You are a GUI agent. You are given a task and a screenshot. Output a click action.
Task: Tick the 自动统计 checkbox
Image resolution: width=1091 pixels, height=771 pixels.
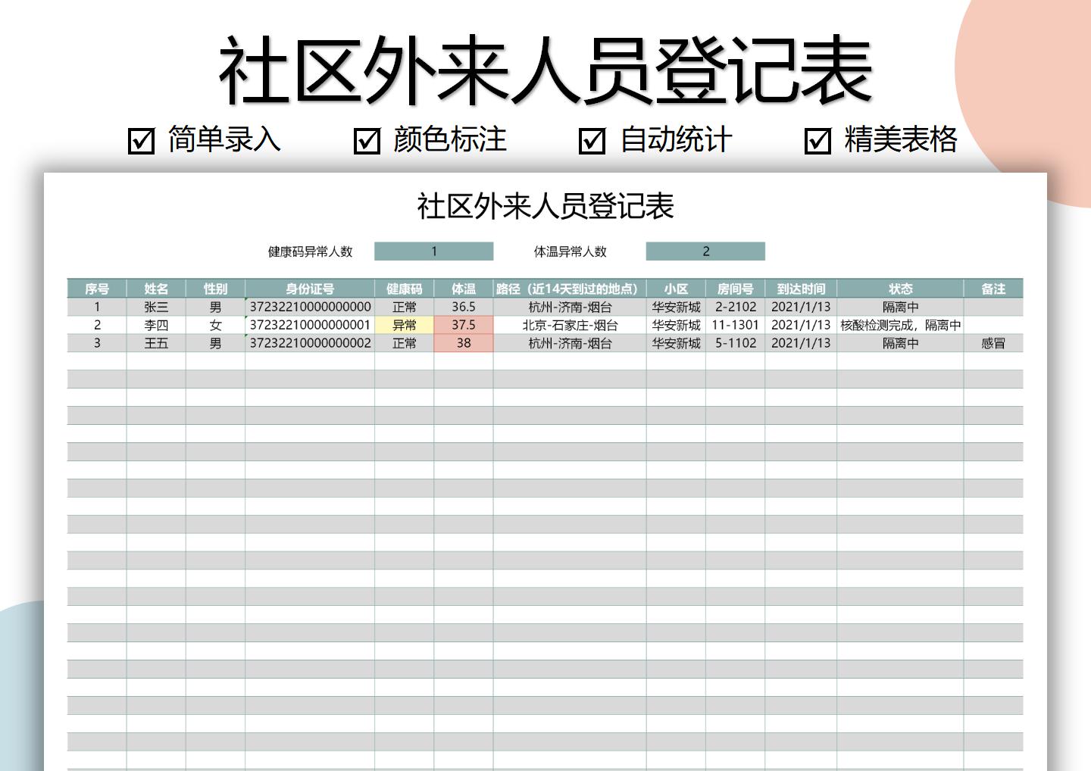[592, 139]
